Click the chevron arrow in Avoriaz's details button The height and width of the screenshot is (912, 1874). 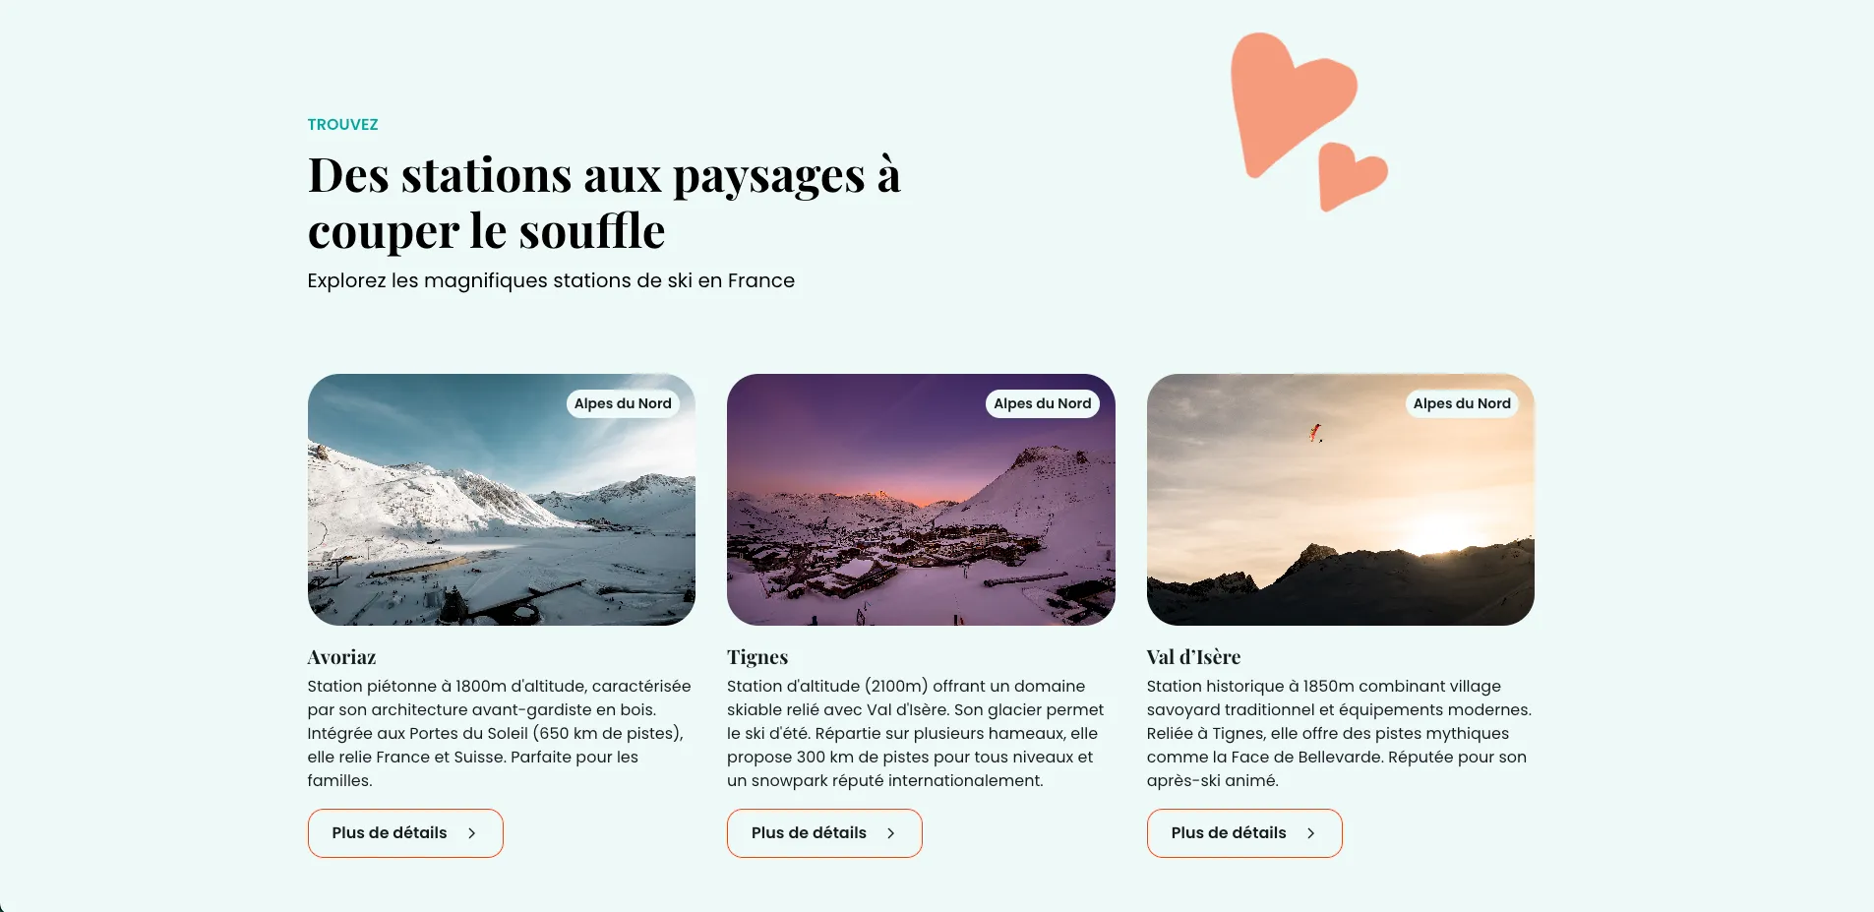coord(472,833)
